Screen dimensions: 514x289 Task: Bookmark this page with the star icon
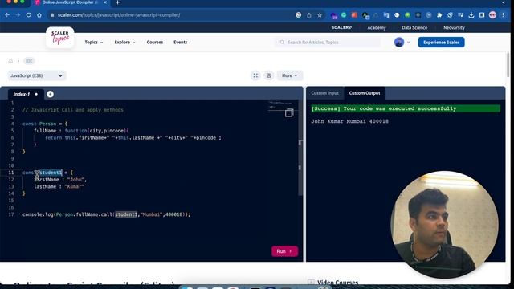(x=320, y=15)
